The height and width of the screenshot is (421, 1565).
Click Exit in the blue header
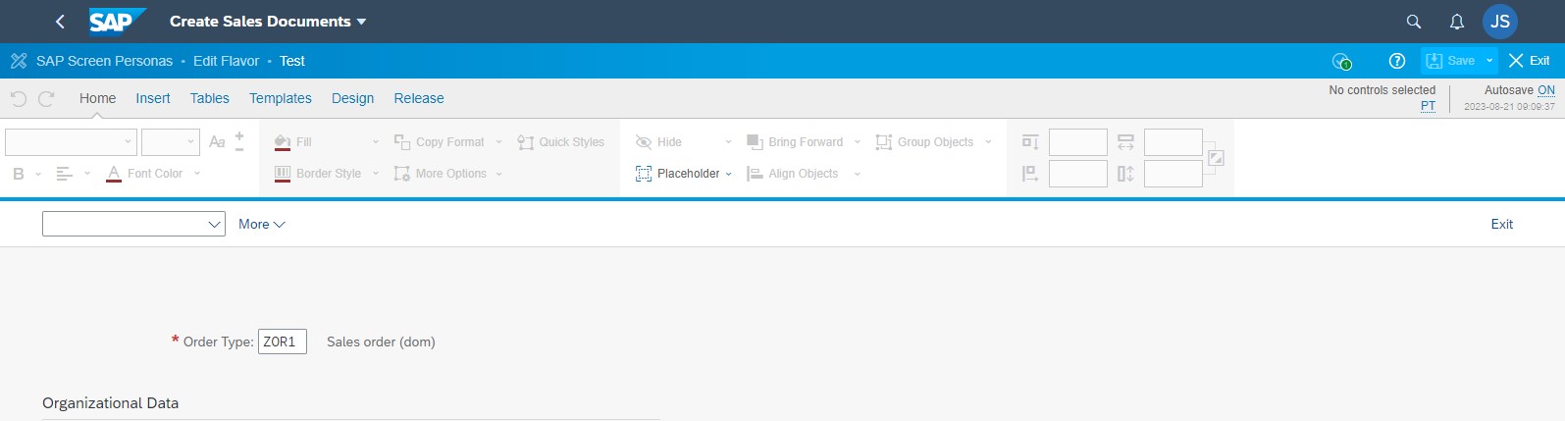click(x=1530, y=61)
